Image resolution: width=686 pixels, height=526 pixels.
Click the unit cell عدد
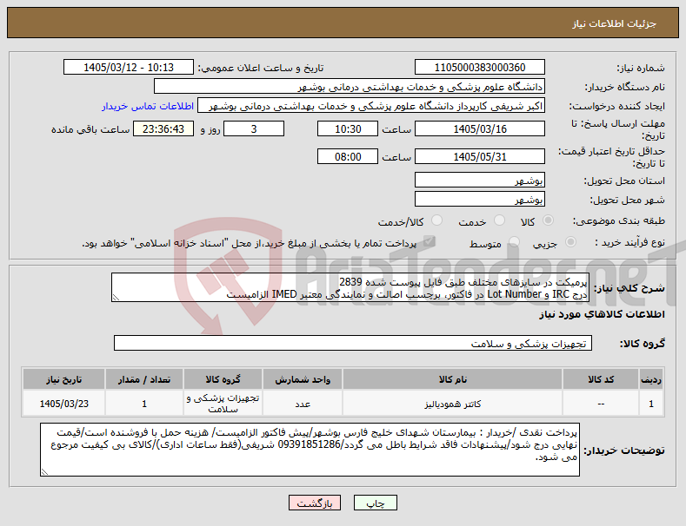click(x=303, y=404)
